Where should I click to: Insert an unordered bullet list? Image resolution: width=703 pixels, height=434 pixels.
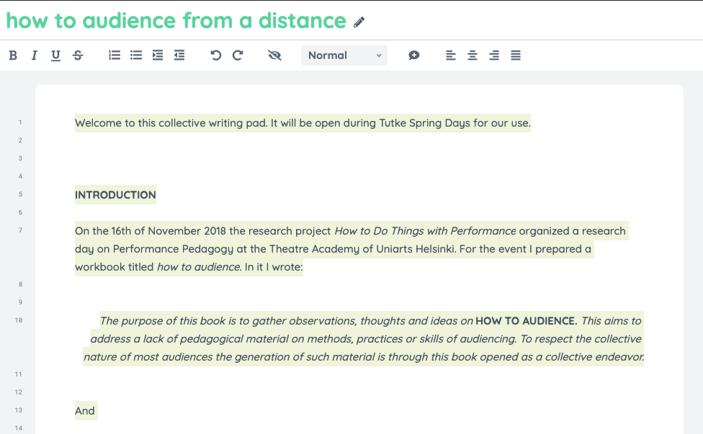[x=136, y=55]
